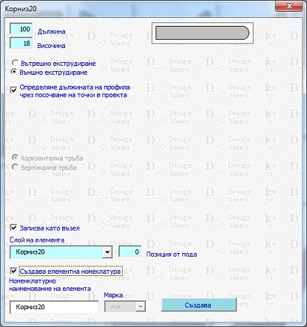Select Вертикална тръба radio option
Image resolution: width=307 pixels, height=327 pixels.
coord(15,167)
